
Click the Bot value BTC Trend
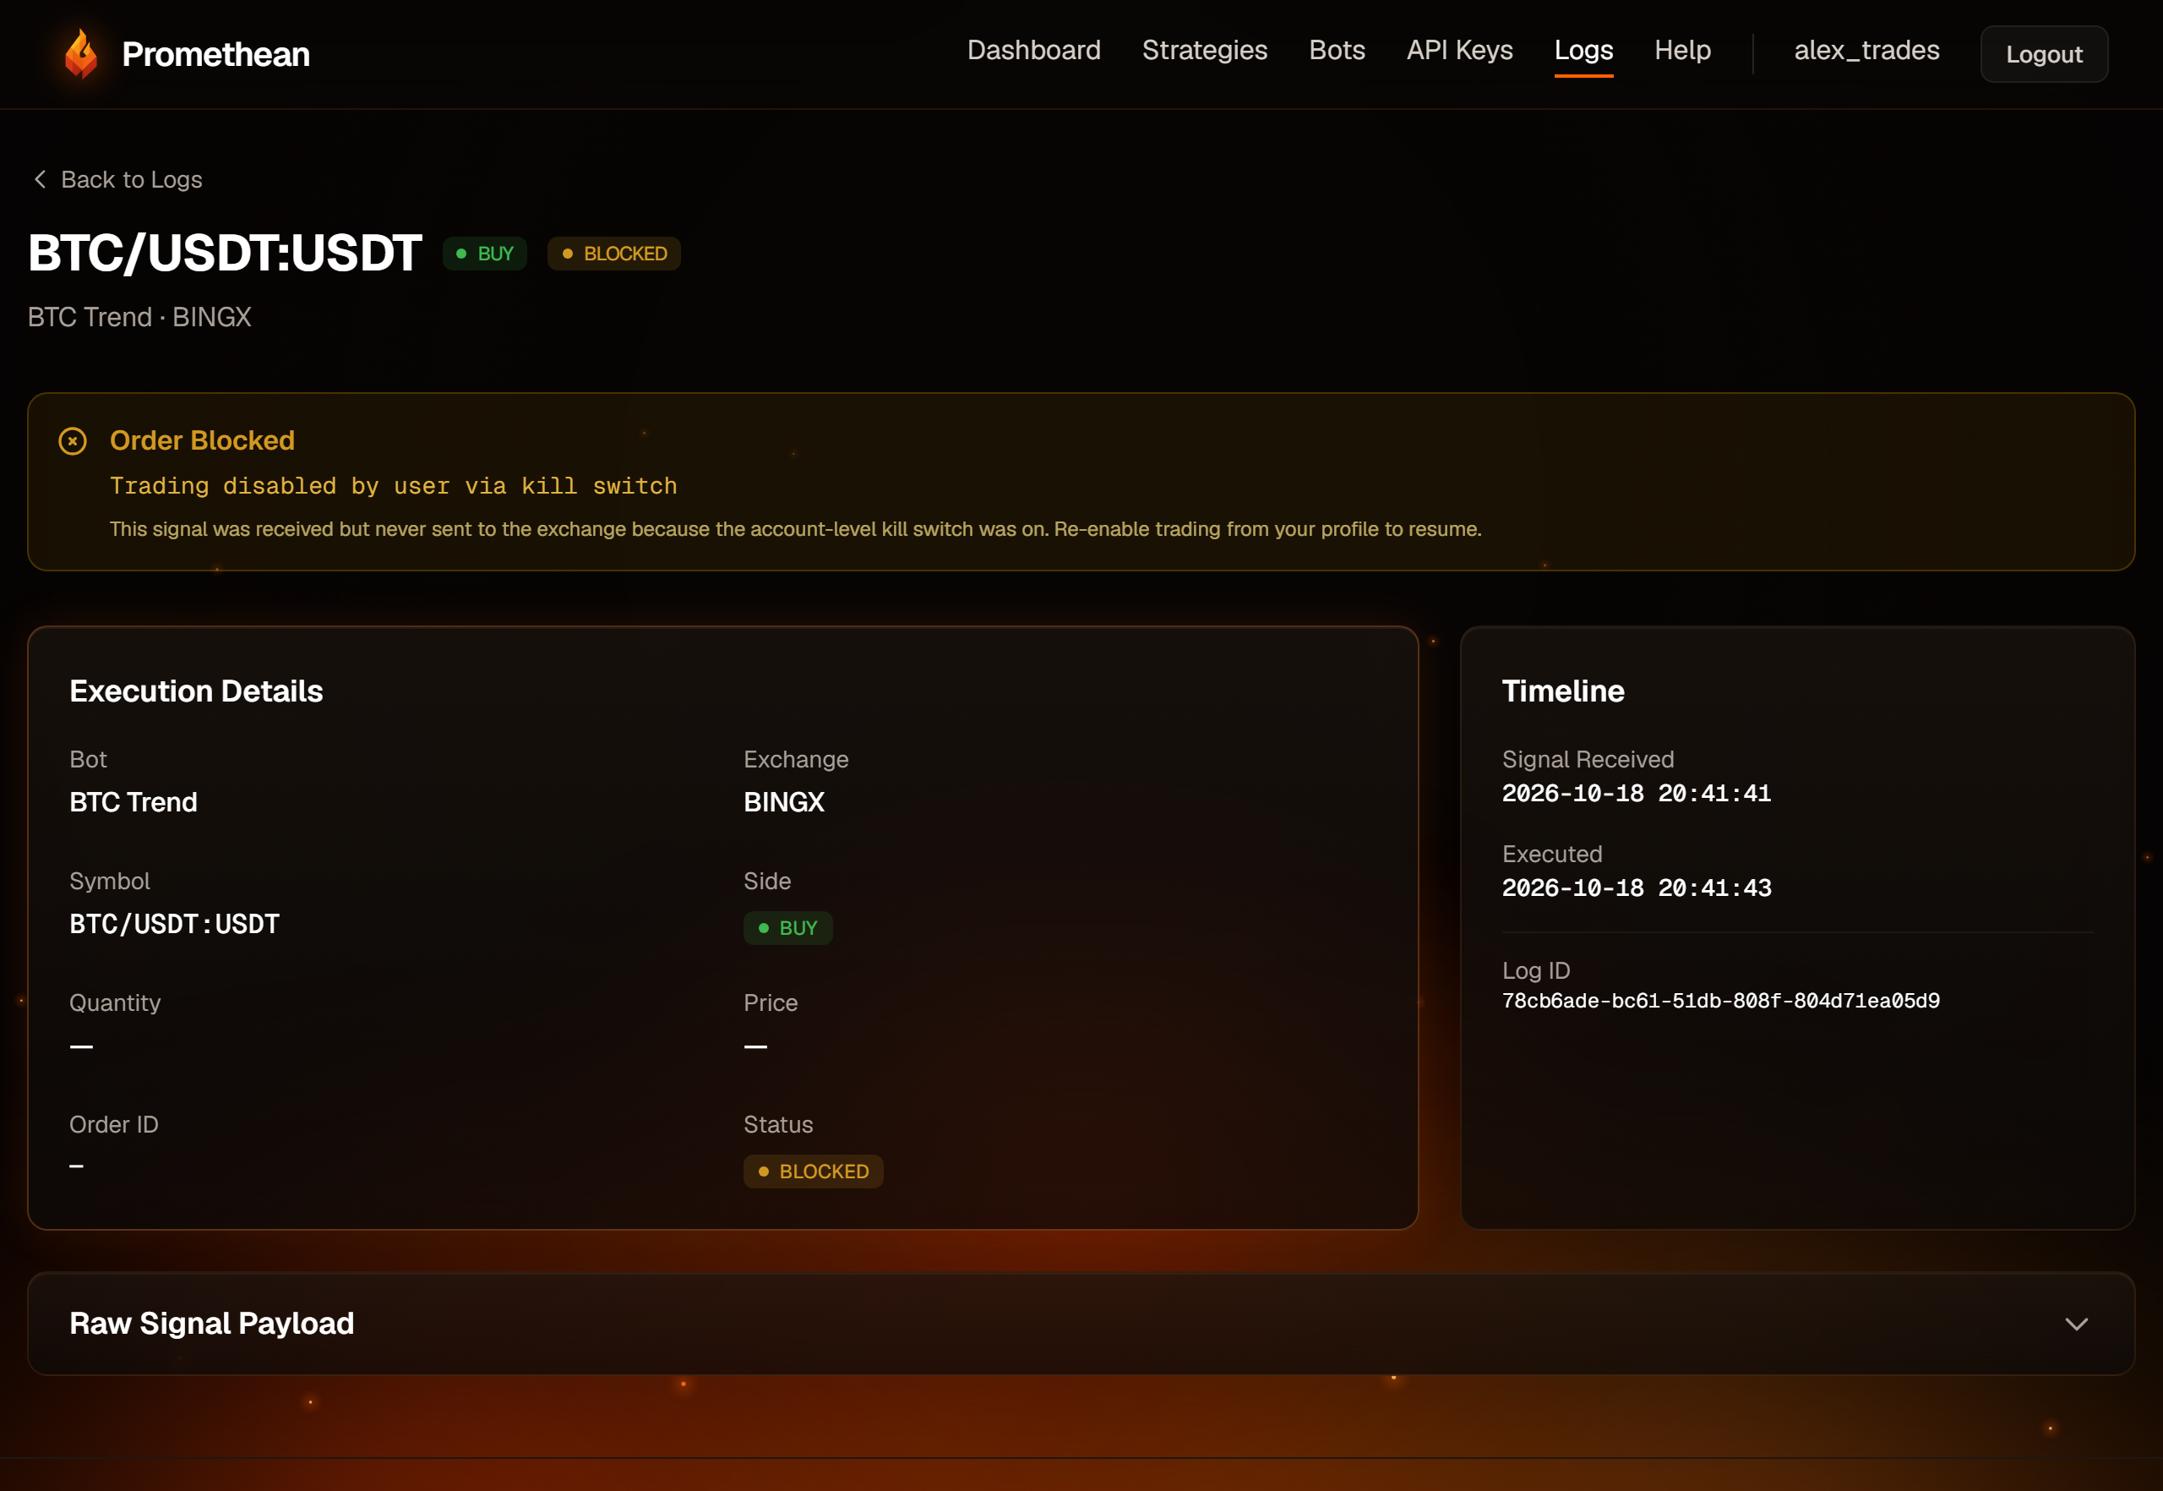[x=133, y=802]
